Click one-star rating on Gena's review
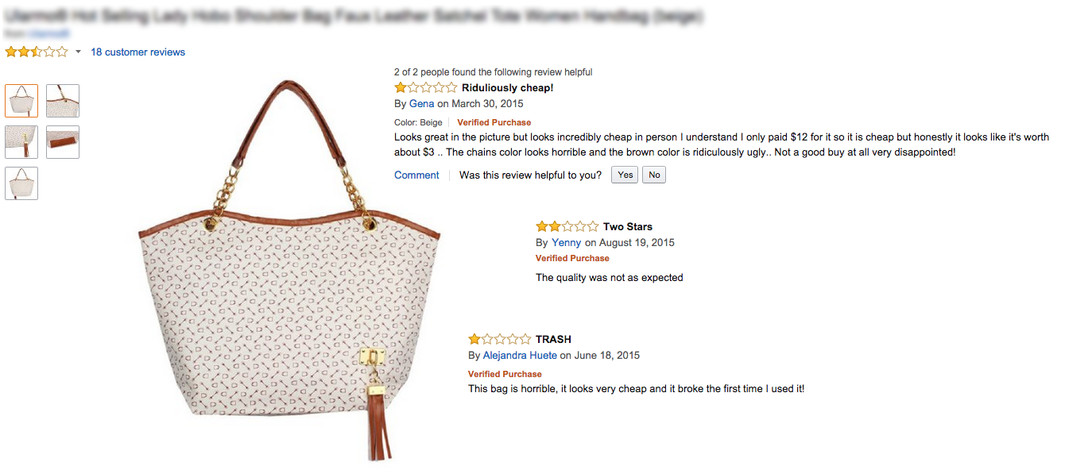The height and width of the screenshot is (470, 1065). coord(426,88)
